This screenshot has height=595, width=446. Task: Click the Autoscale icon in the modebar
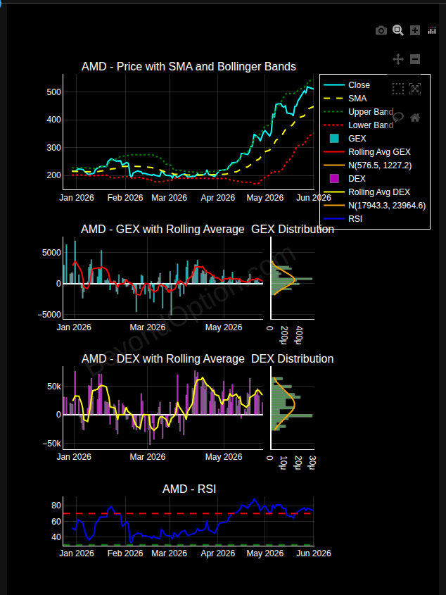click(x=415, y=89)
